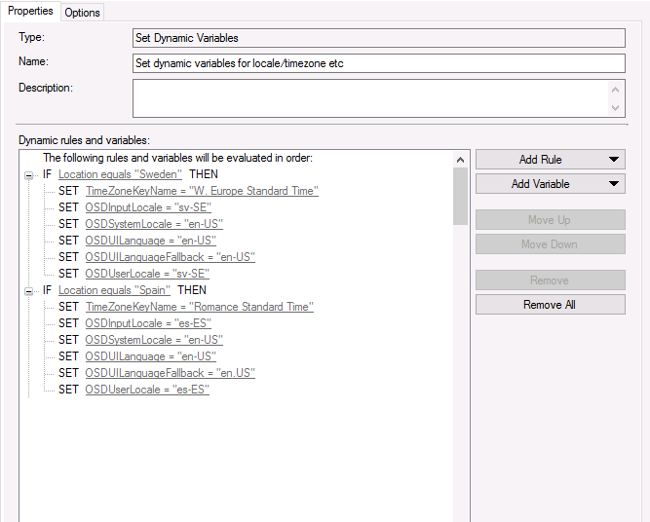This screenshot has height=522, width=650.
Task: Open the Add Rule dropdown button
Action: pyautogui.click(x=550, y=160)
